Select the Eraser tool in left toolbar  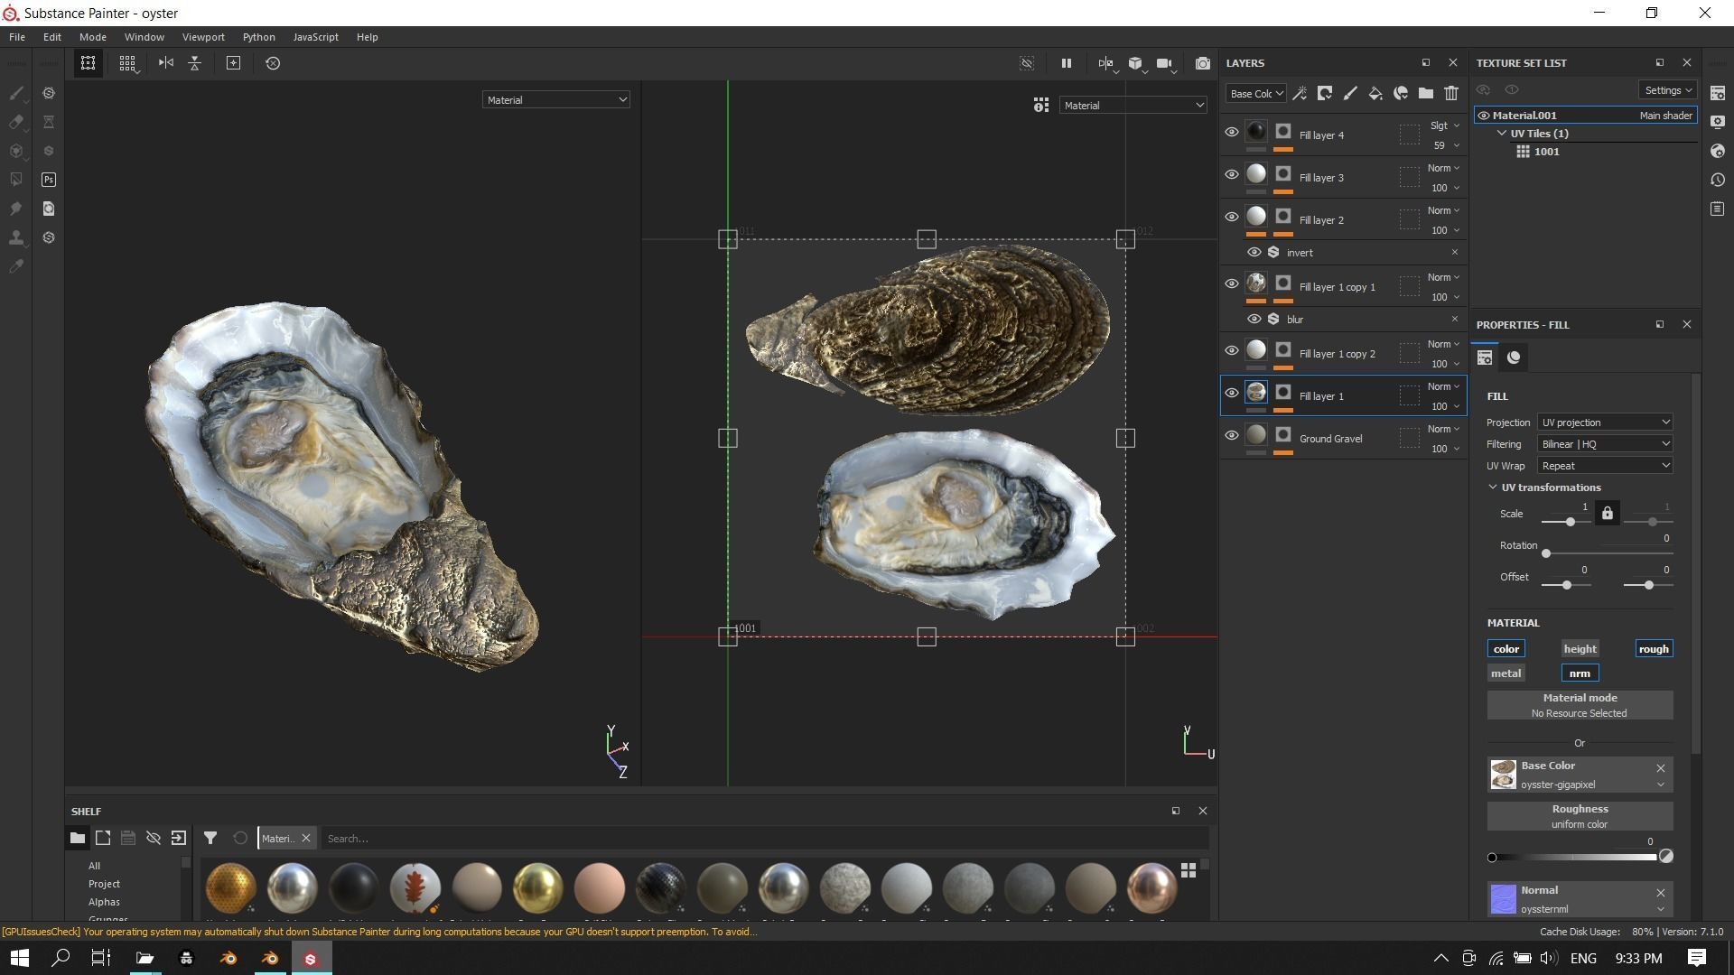[x=16, y=122]
